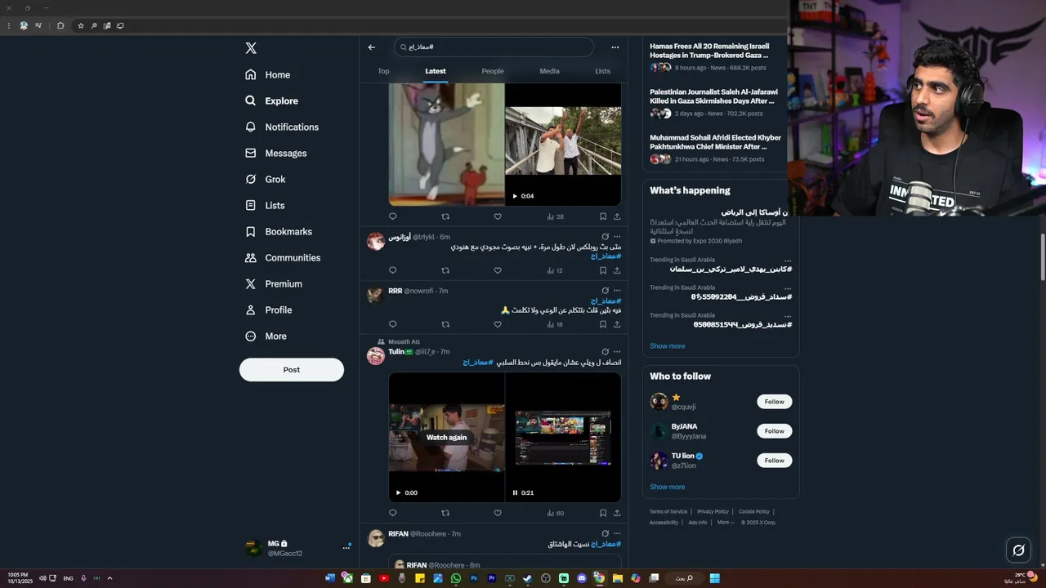Screen dimensions: 1046x588
Task: Bookmark the RRR @nowrofi tweet
Action: pos(603,324)
